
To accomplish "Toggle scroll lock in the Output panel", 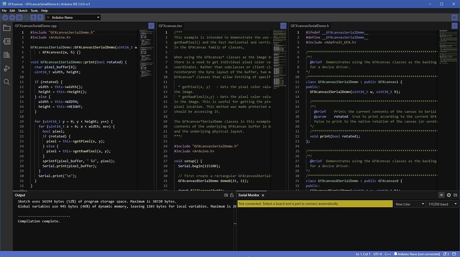I will click(x=232, y=195).
